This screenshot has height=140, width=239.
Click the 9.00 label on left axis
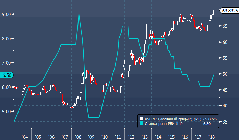point(7,14)
